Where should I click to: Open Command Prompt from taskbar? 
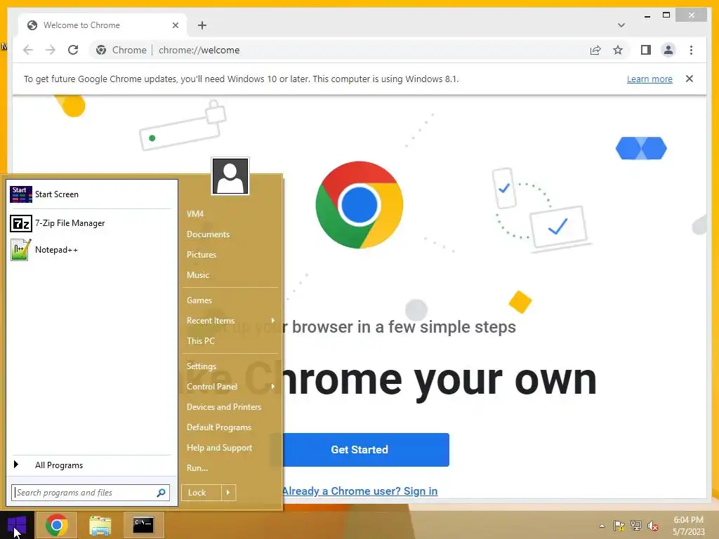coord(143,525)
